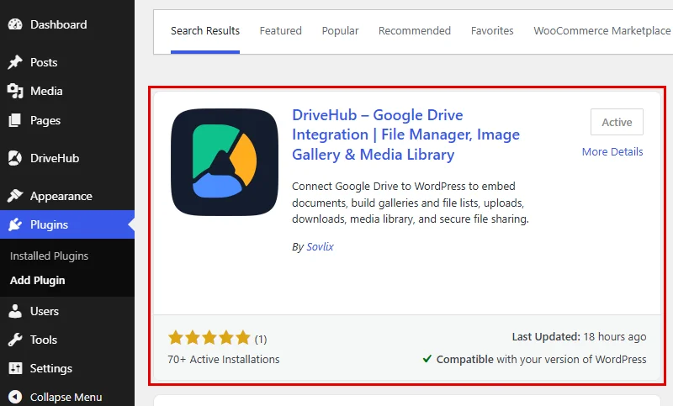This screenshot has width=673, height=406.
Task: Select the Plugins menu item
Action: [67, 224]
